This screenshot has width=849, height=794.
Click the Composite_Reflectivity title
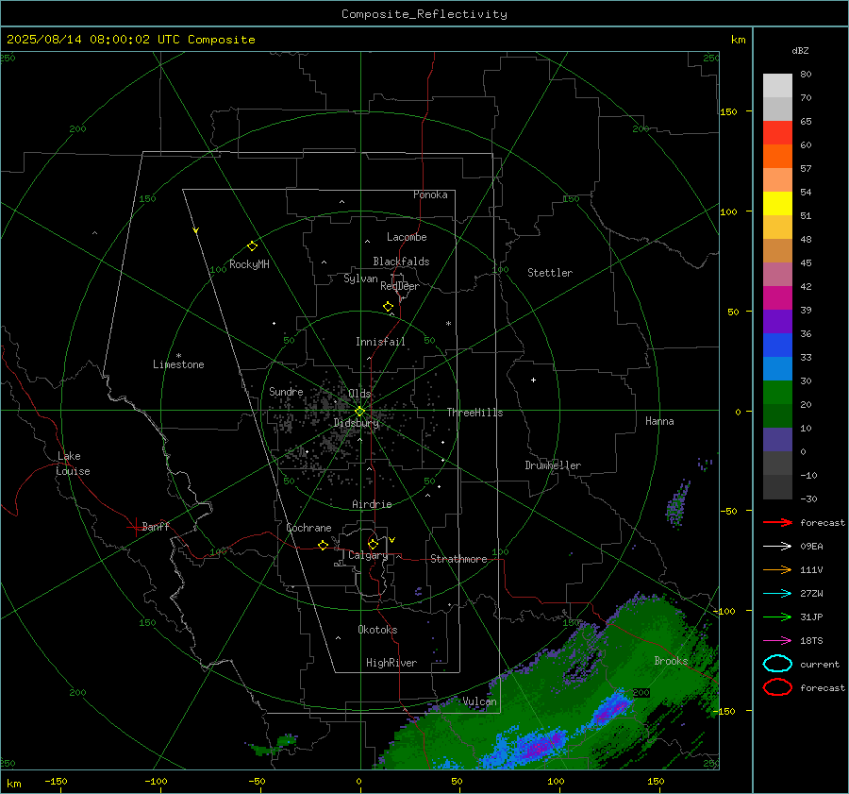click(424, 14)
